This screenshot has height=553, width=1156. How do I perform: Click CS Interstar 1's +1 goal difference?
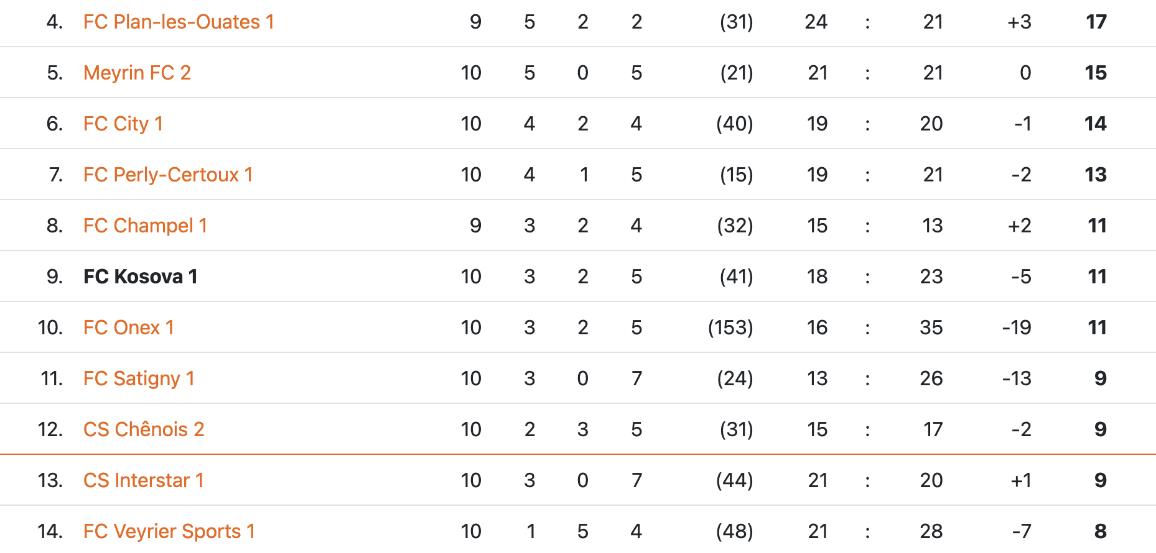[1020, 481]
